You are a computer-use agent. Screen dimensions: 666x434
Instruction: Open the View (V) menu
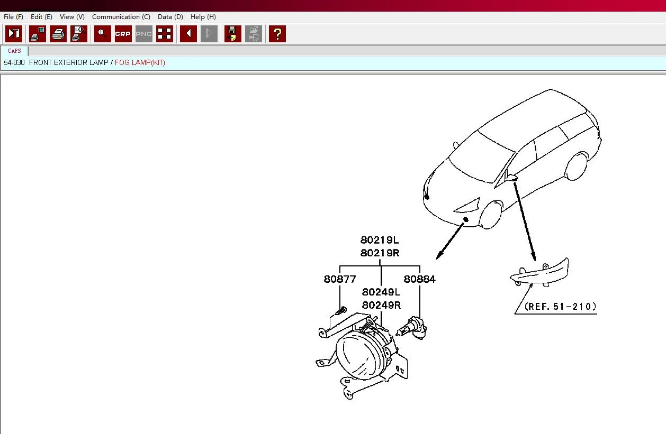coord(72,17)
